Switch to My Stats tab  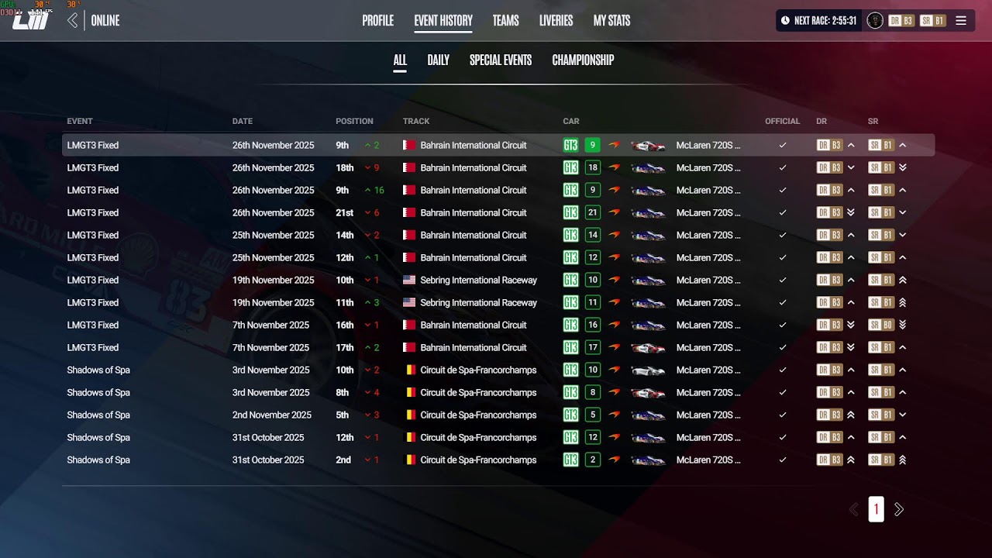(611, 21)
